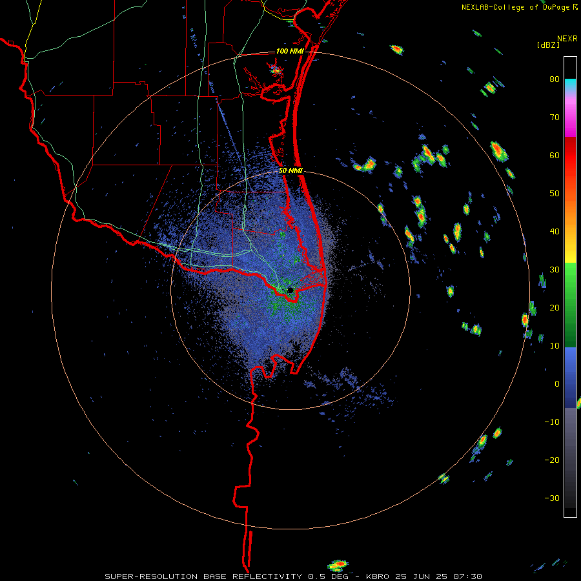Click "KBRO" in the bottom caption

(379, 576)
